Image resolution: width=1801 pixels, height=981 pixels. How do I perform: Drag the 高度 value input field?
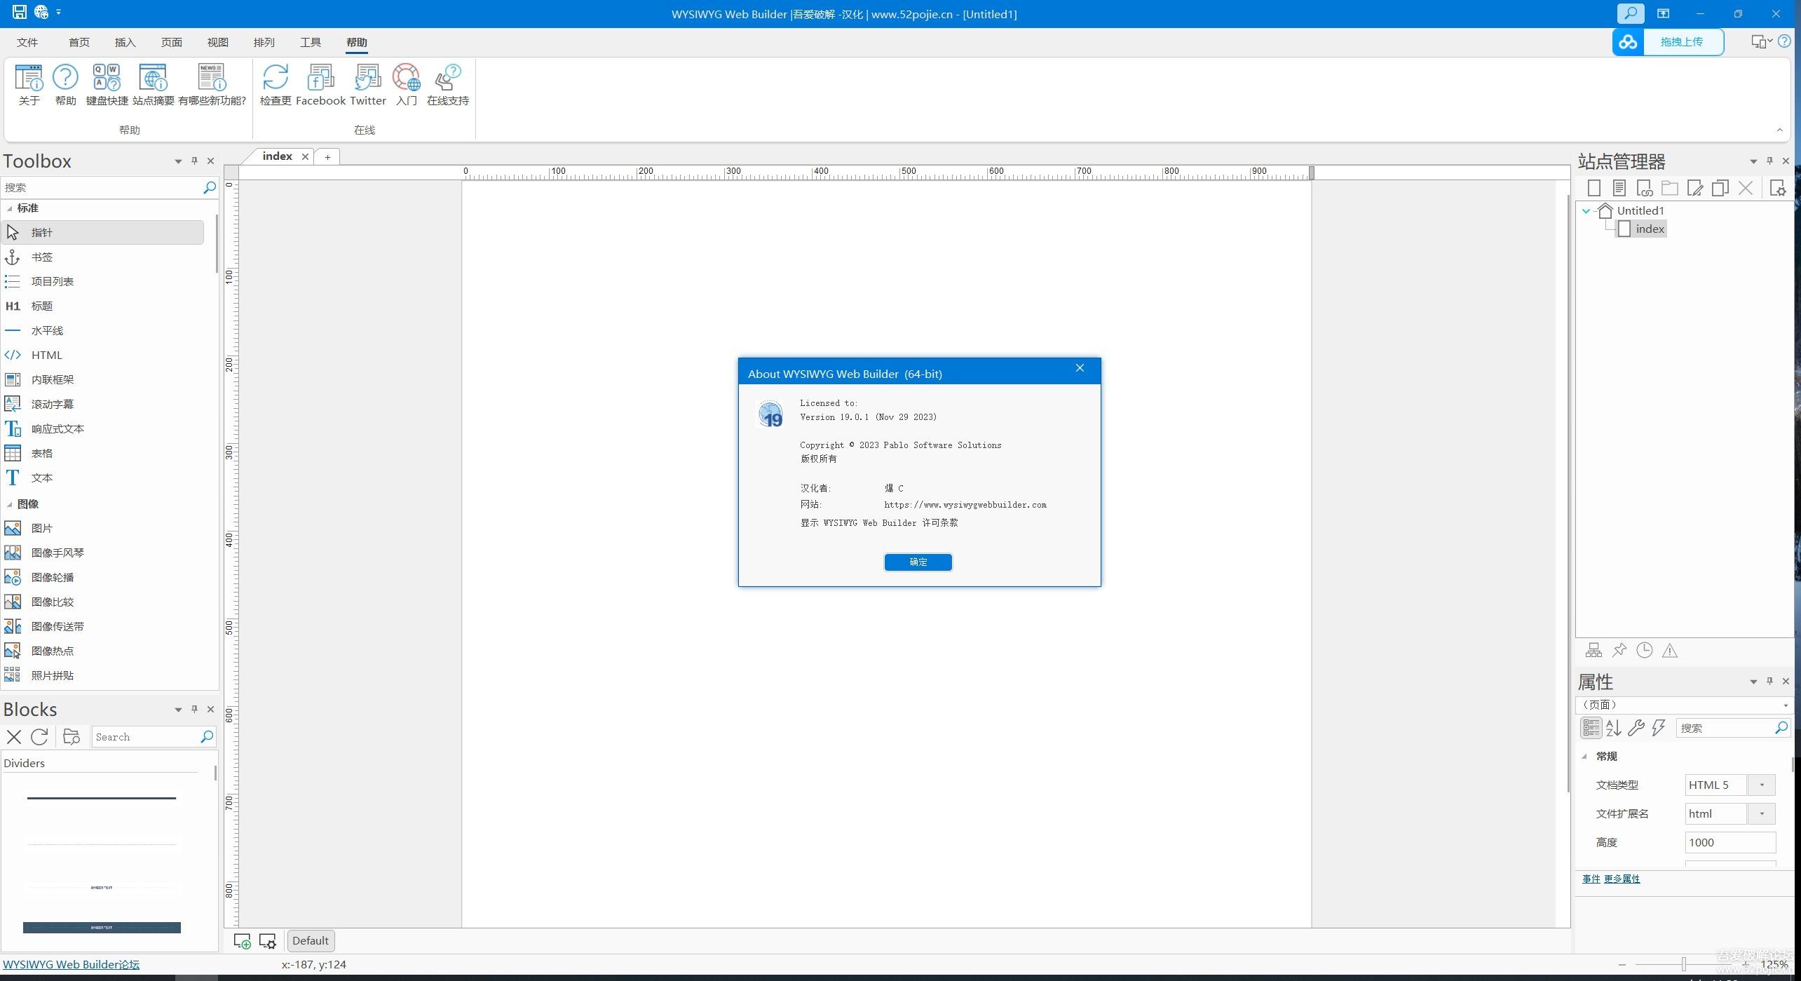(1726, 842)
